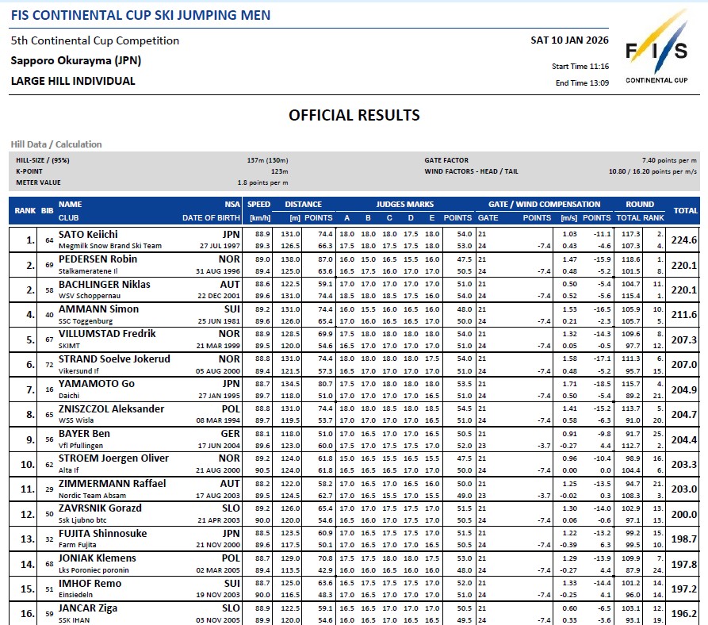The width and height of the screenshot is (708, 625).
Task: Select the athlete name SATO Keiichi
Action: pos(88,234)
